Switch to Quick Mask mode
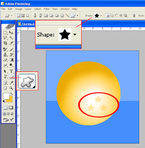This screenshot has width=145, height=148. [x=11, y=108]
